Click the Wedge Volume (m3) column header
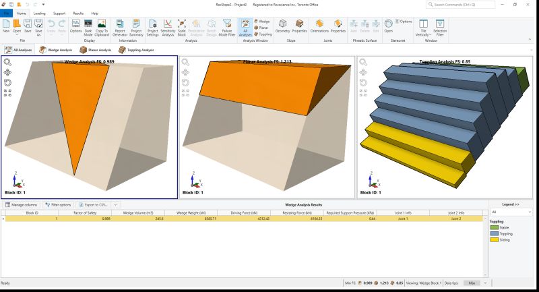539x292 pixels. click(138, 213)
